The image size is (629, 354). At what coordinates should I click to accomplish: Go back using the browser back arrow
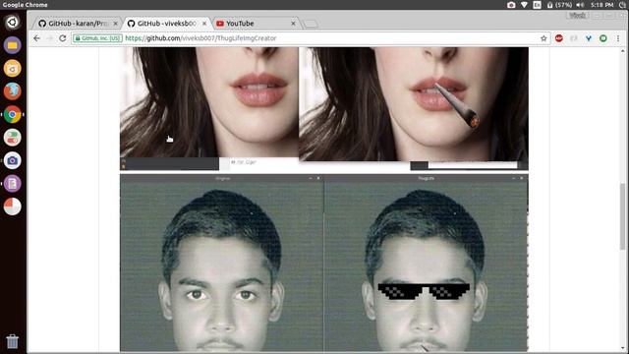[37, 38]
